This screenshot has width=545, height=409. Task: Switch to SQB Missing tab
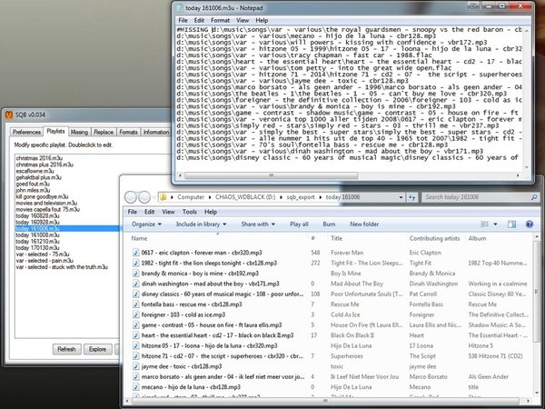(x=79, y=132)
